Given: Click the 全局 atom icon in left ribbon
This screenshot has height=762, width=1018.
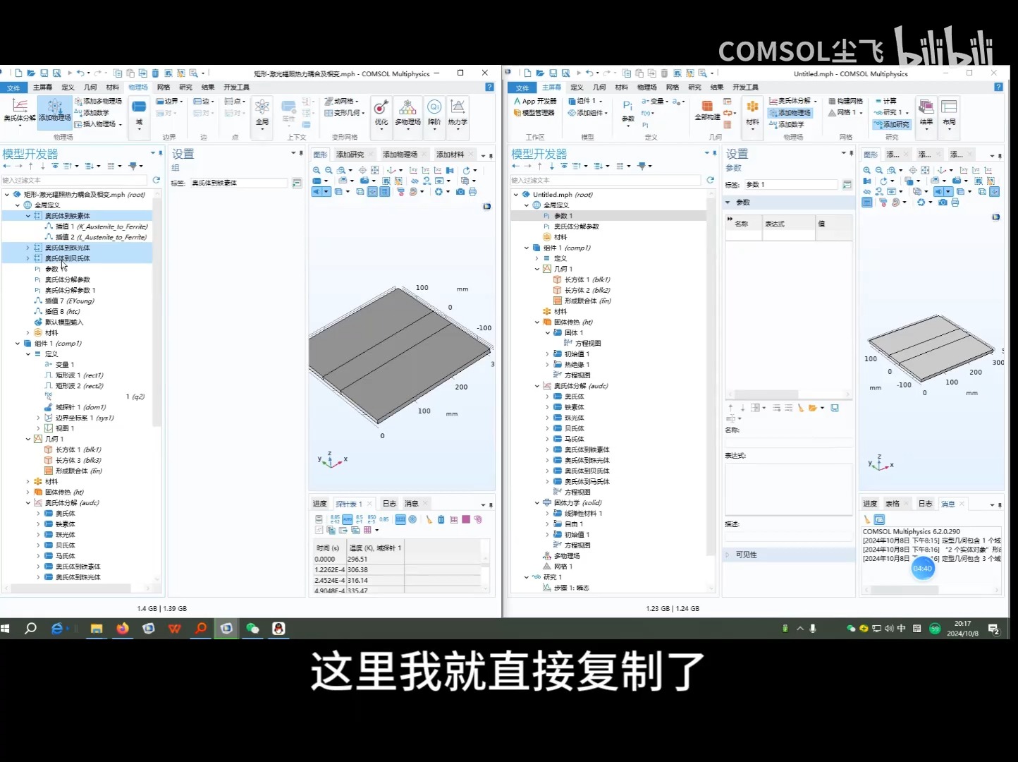Looking at the screenshot, I should click(x=262, y=107).
